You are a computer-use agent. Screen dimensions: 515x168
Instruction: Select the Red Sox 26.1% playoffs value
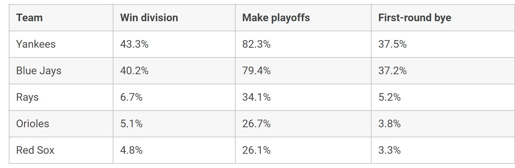(x=256, y=150)
